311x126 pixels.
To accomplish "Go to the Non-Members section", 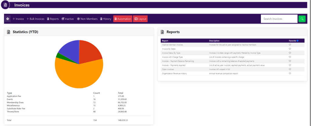I will 87,19.
